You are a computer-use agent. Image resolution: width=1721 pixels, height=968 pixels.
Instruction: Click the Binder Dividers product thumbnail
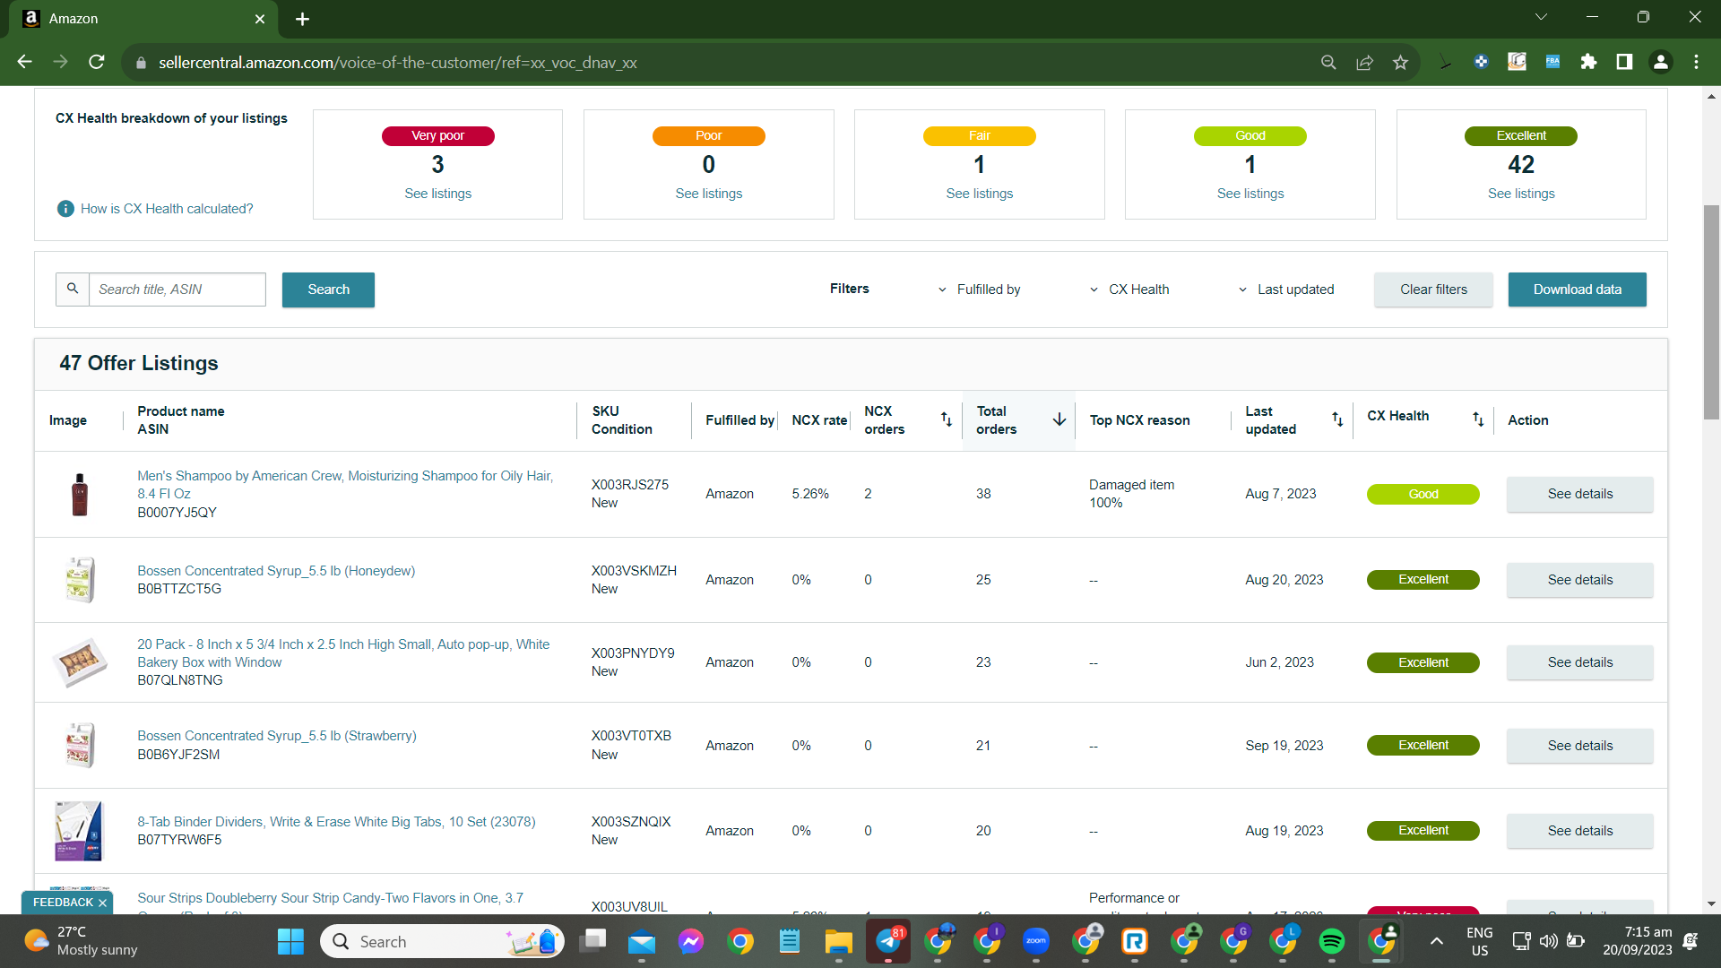[x=80, y=831]
